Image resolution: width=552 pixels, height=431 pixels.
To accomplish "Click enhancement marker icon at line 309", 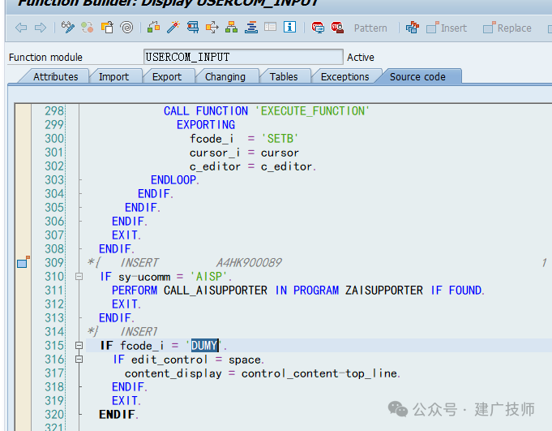I will (24, 262).
